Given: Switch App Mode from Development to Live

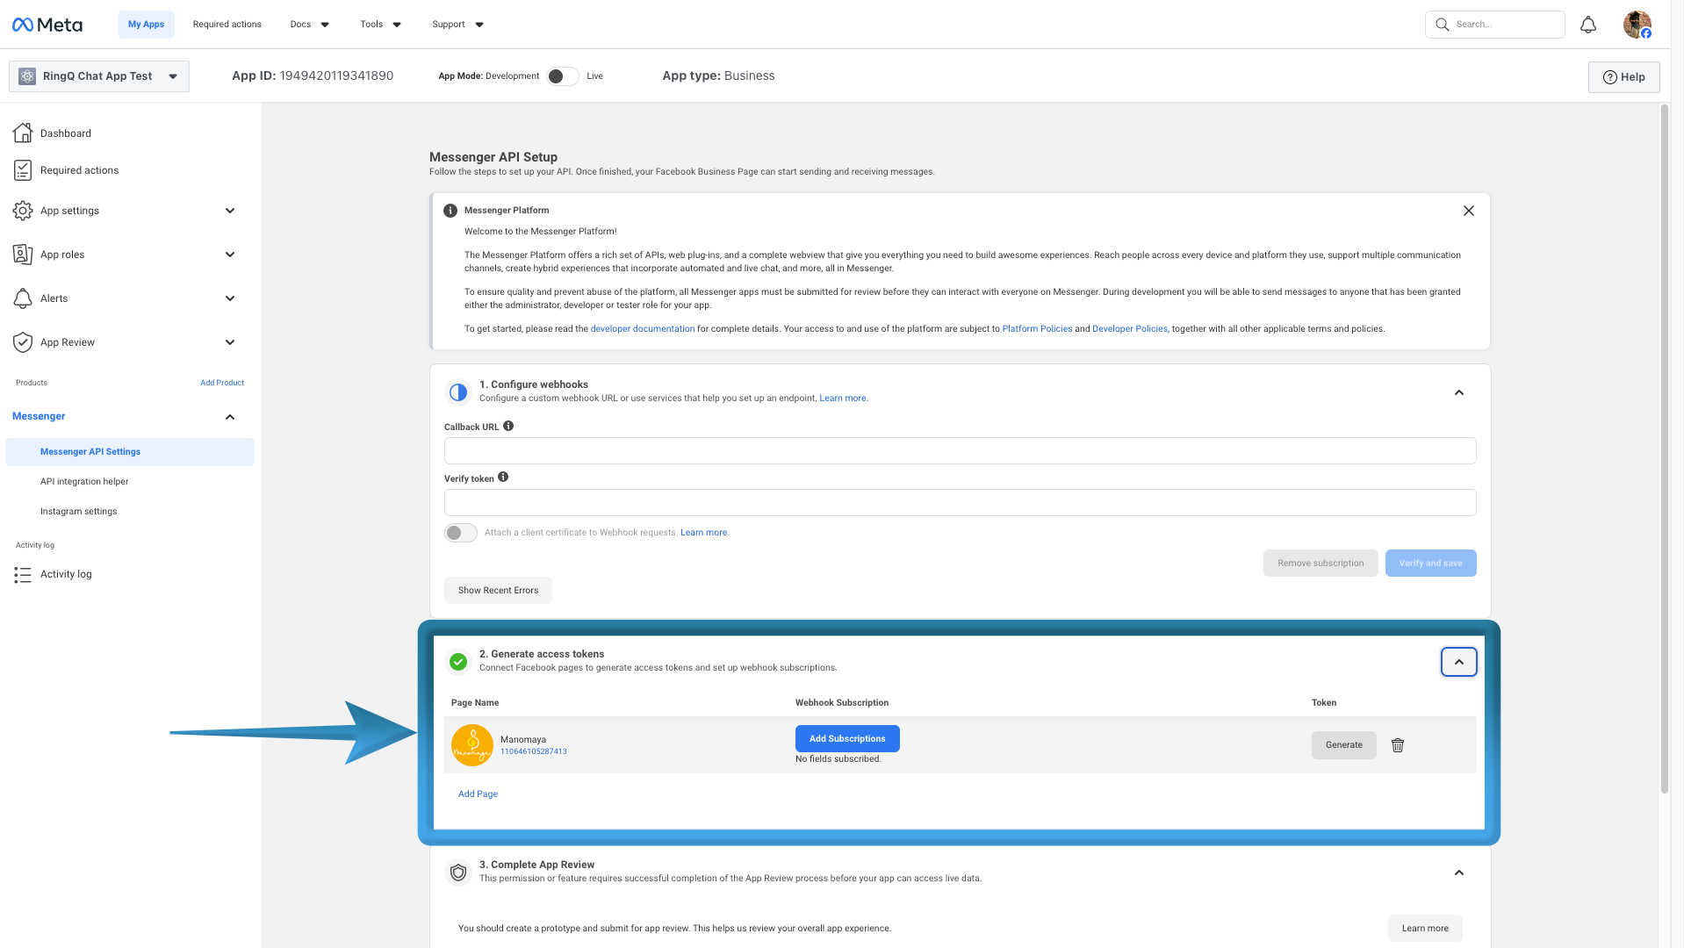Looking at the screenshot, I should (x=563, y=75).
